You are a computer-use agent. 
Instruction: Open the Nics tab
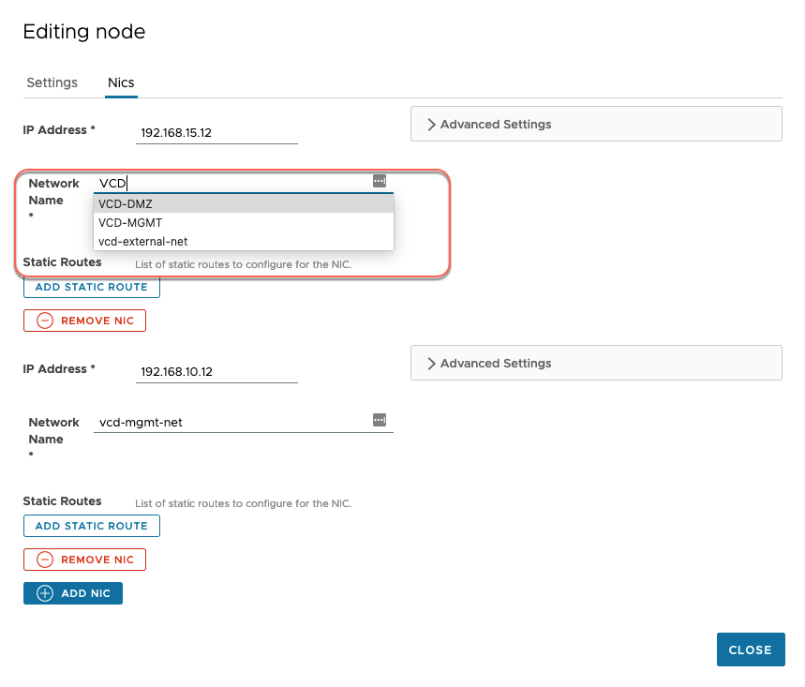click(122, 82)
